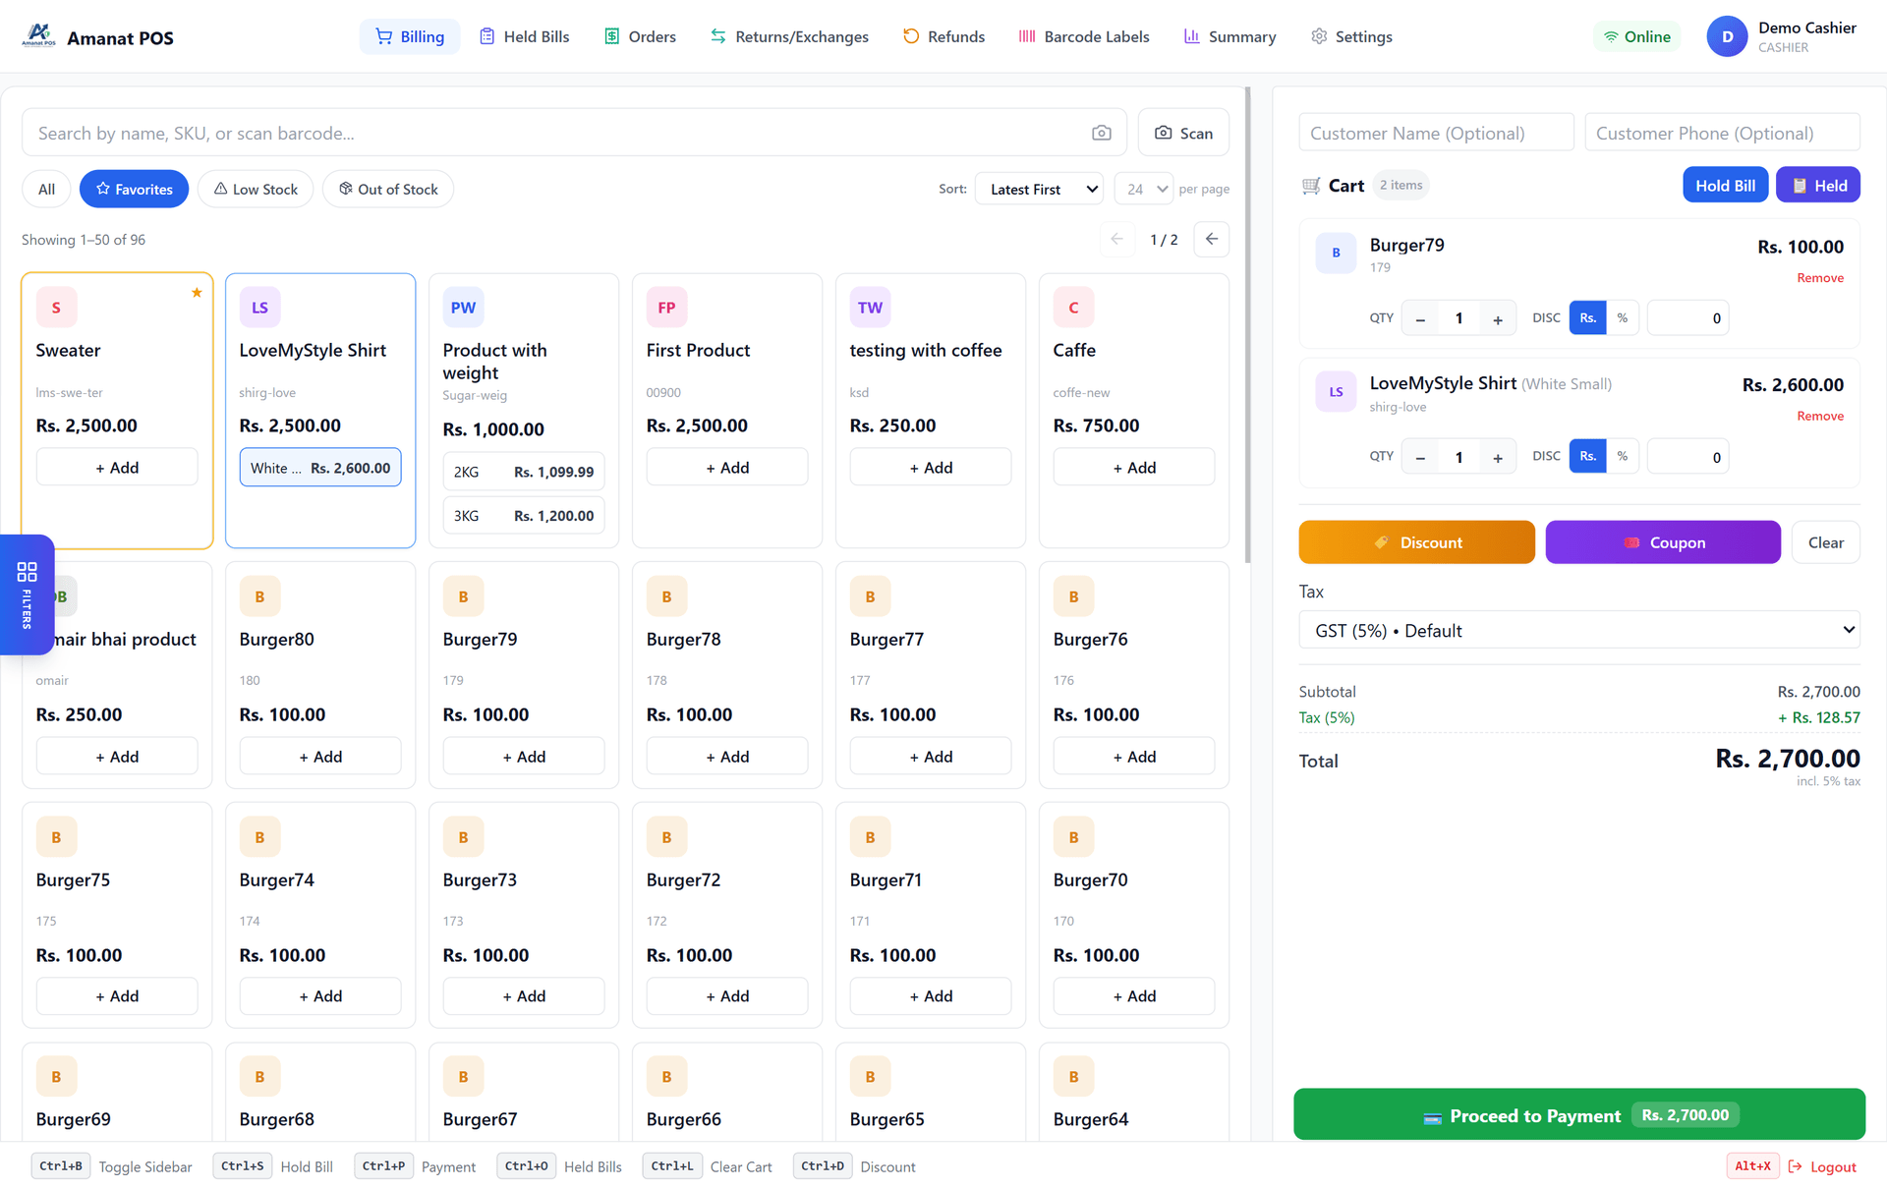Increase Burger79 quantity with plus
The image size is (1887, 1189).
[1497, 318]
